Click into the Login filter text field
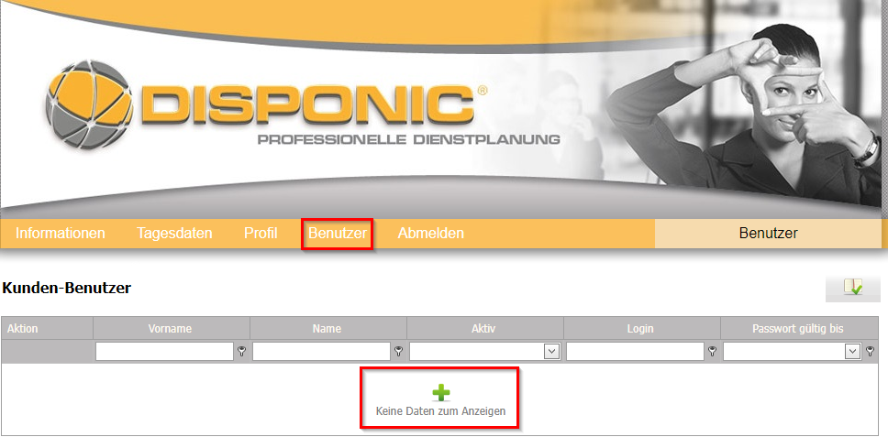888x448 pixels. (x=635, y=351)
